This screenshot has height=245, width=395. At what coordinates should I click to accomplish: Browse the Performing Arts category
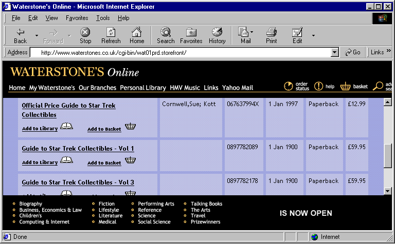(x=156, y=204)
